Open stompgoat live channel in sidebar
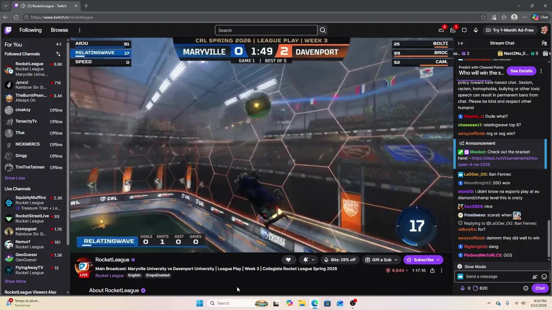The width and height of the screenshot is (552, 310). [x=34, y=231]
